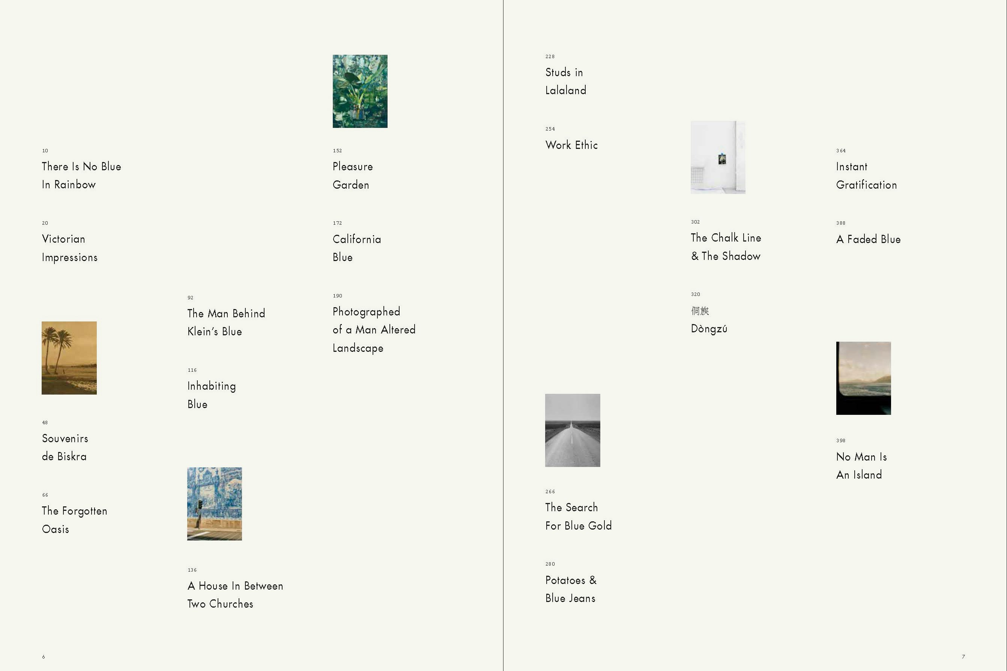Image resolution: width=1007 pixels, height=671 pixels.
Task: Select the blue tiled wall photo
Action: 214,504
